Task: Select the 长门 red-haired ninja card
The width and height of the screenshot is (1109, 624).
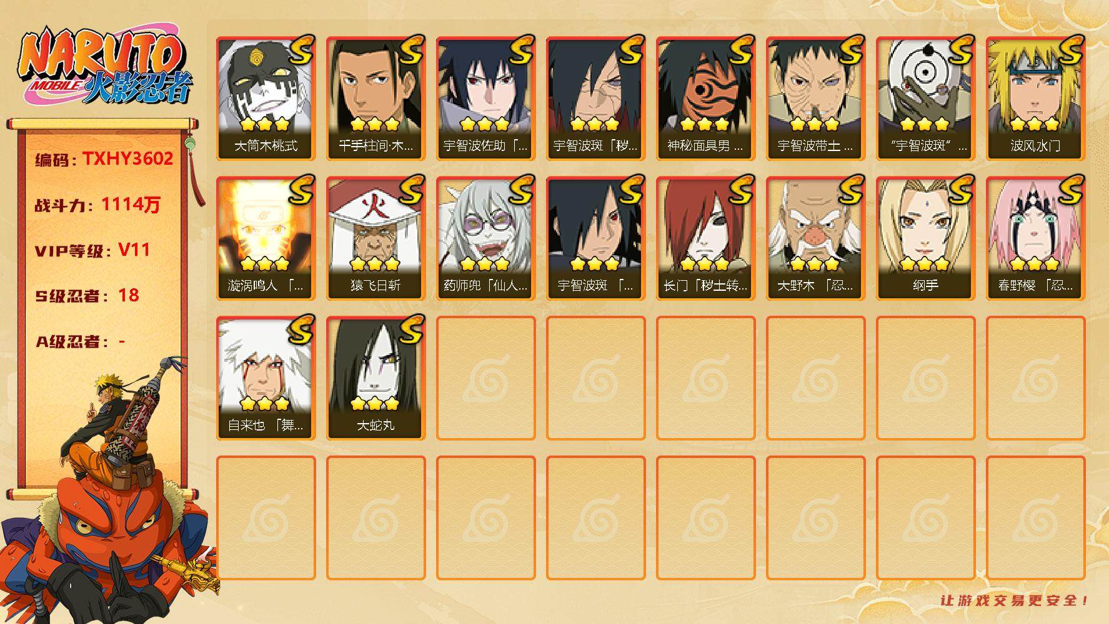Action: [x=705, y=238]
